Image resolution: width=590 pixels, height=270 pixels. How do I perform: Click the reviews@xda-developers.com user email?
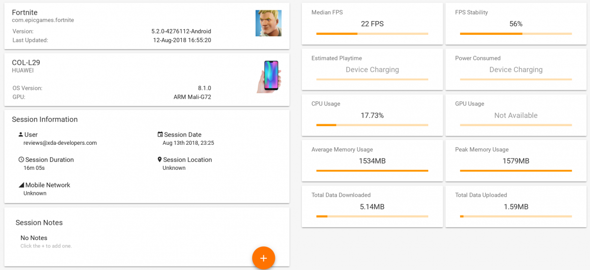pos(60,143)
